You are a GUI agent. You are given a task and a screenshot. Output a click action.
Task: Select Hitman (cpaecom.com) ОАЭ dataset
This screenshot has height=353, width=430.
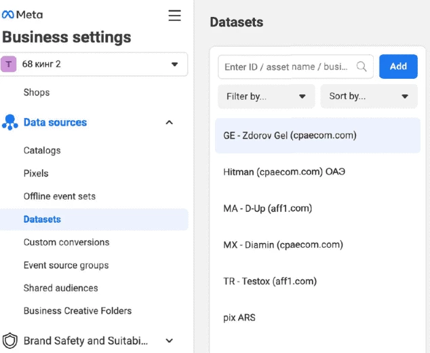click(x=317, y=172)
